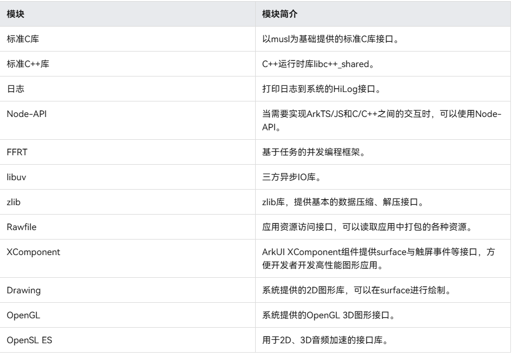517x356 pixels.
Task: Click the 用于2D、3D音频加速 description
Action: (x=325, y=340)
